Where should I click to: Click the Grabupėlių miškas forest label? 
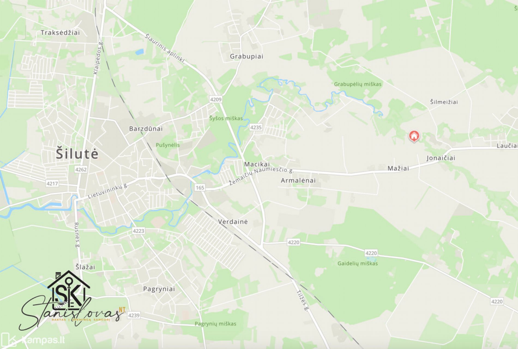point(358,84)
